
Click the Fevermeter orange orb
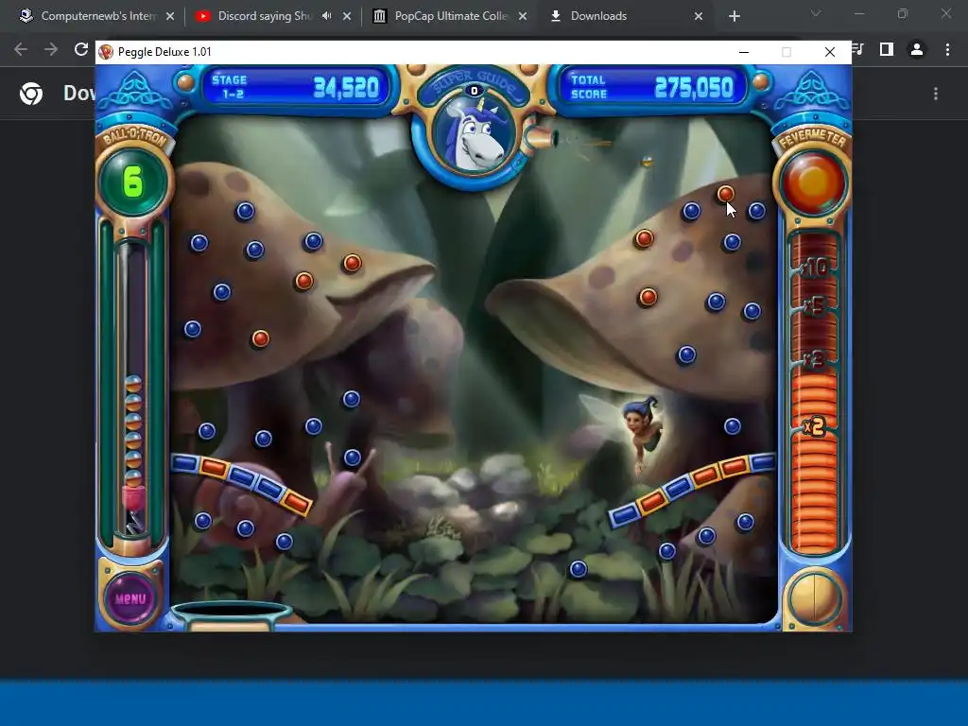[x=813, y=182]
